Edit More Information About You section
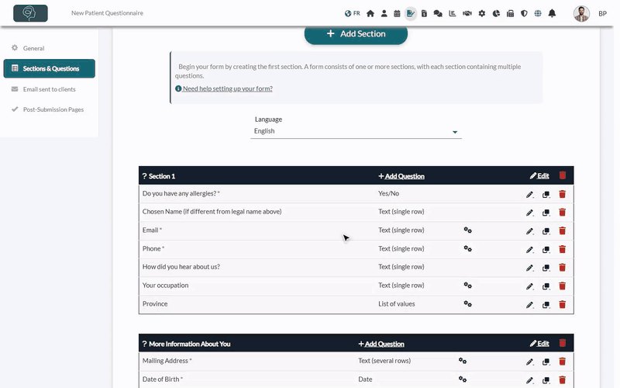Image resolution: width=620 pixels, height=388 pixels. pos(539,344)
